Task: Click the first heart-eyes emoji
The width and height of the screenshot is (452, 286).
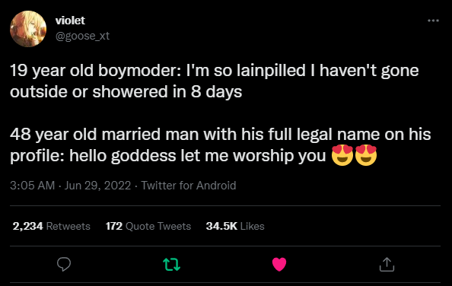Action: tap(342, 155)
